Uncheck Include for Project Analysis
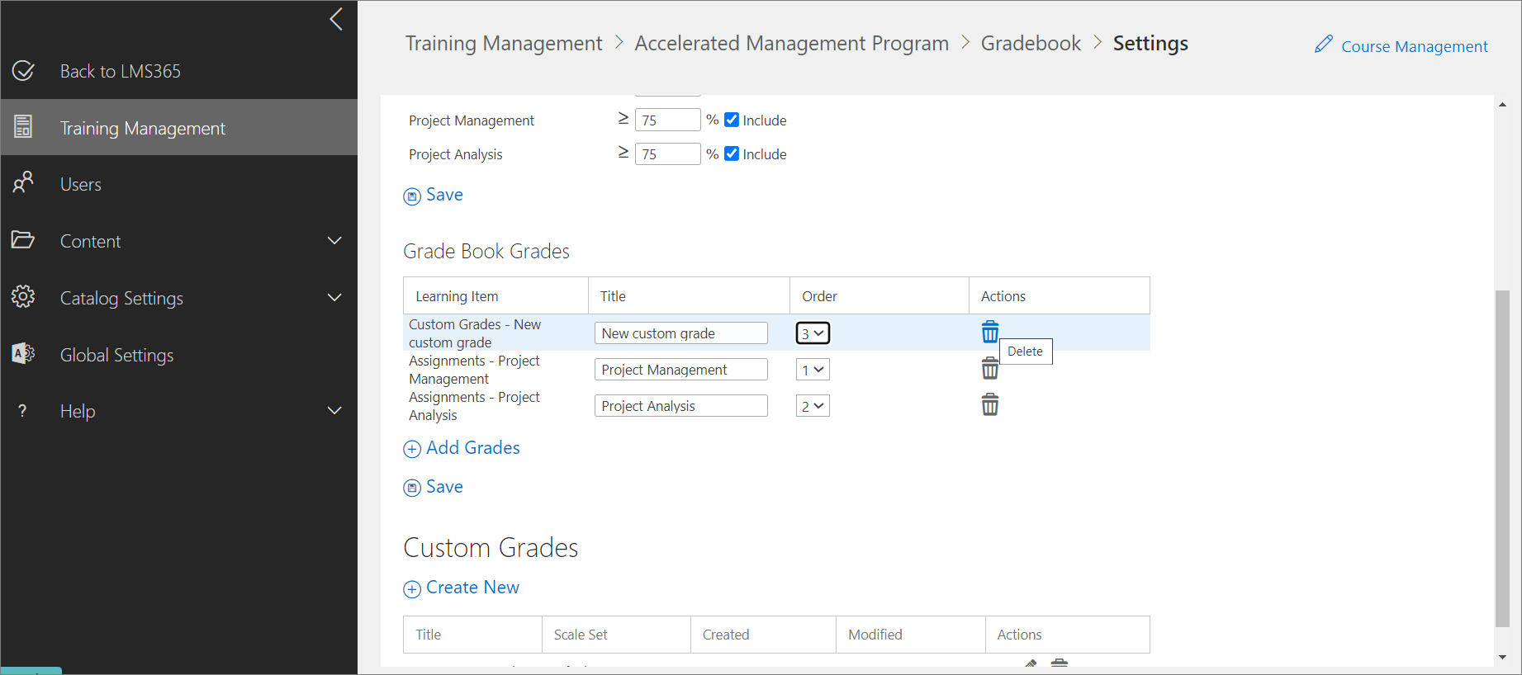The width and height of the screenshot is (1522, 675). coord(732,153)
